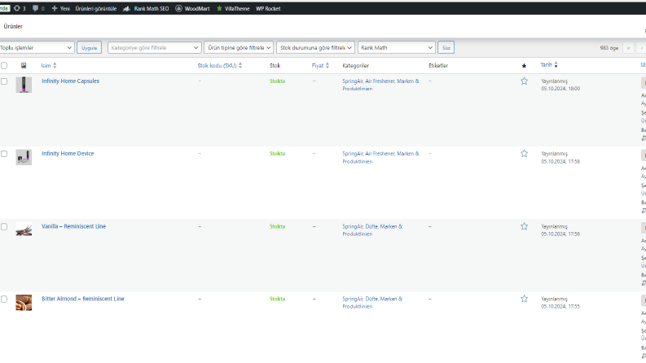Image resolution: width=646 pixels, height=363 pixels.
Task: Open Rank Math SEO admin bar menu
Action: coord(146,8)
